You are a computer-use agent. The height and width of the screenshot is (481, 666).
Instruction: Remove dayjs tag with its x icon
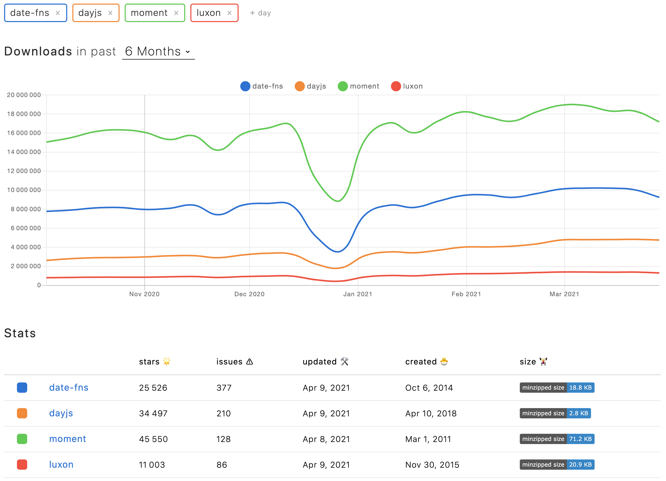coord(110,13)
